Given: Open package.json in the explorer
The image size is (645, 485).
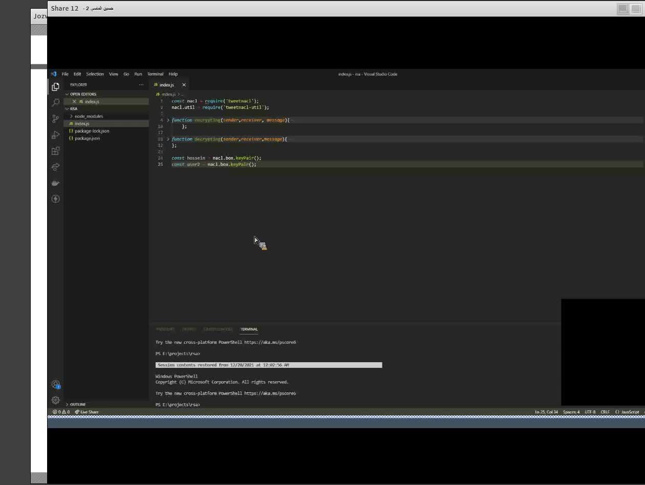Looking at the screenshot, I should [x=87, y=138].
